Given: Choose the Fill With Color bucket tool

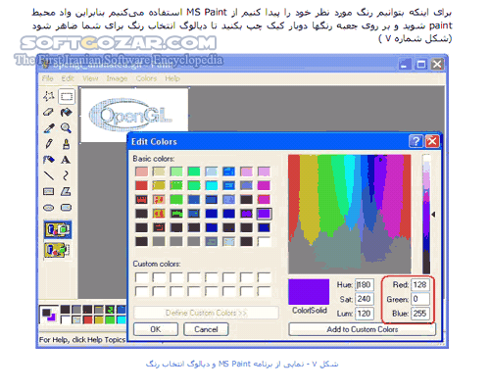Looking at the screenshot, I should [x=66, y=113].
